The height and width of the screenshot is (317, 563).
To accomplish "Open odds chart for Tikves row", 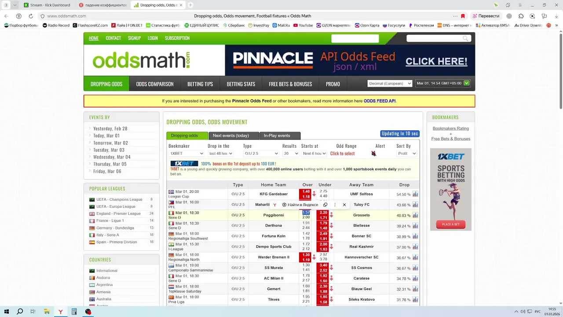I will pos(415,300).
